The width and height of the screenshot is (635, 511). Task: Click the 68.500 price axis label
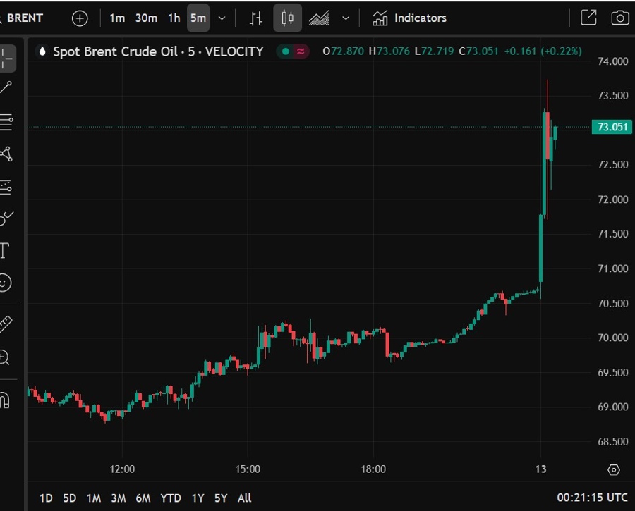pos(612,442)
